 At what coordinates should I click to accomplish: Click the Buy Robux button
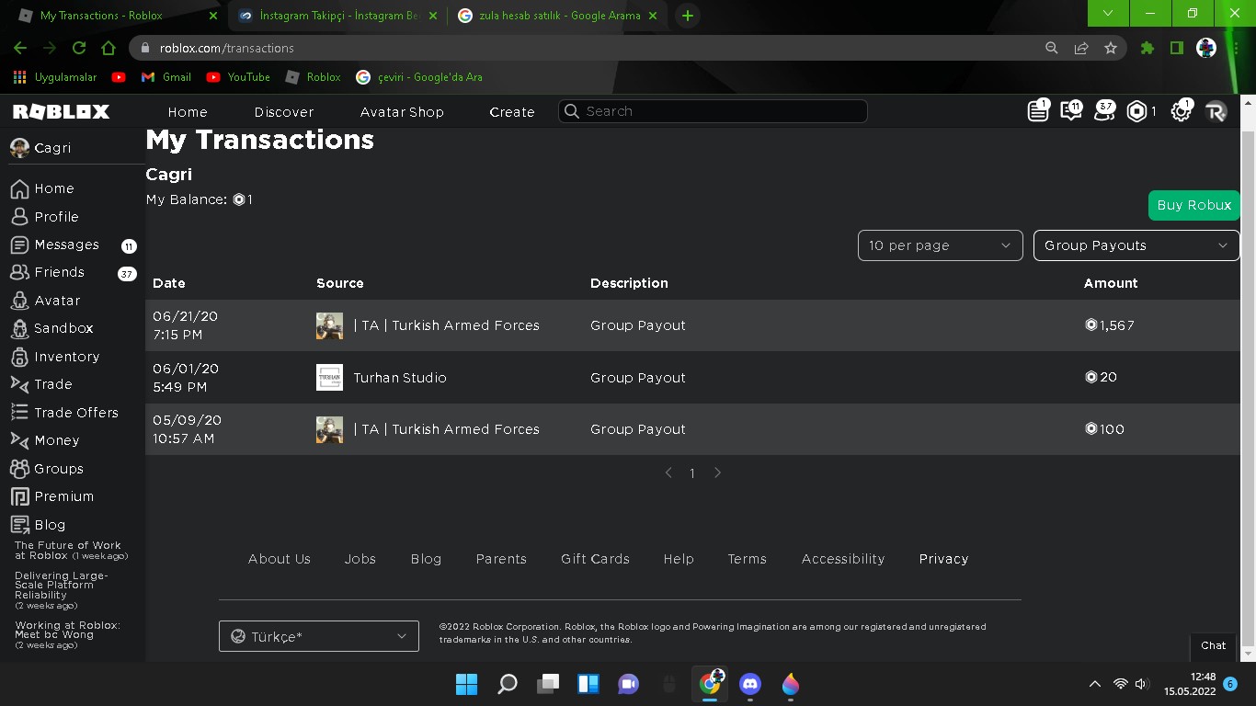point(1193,205)
